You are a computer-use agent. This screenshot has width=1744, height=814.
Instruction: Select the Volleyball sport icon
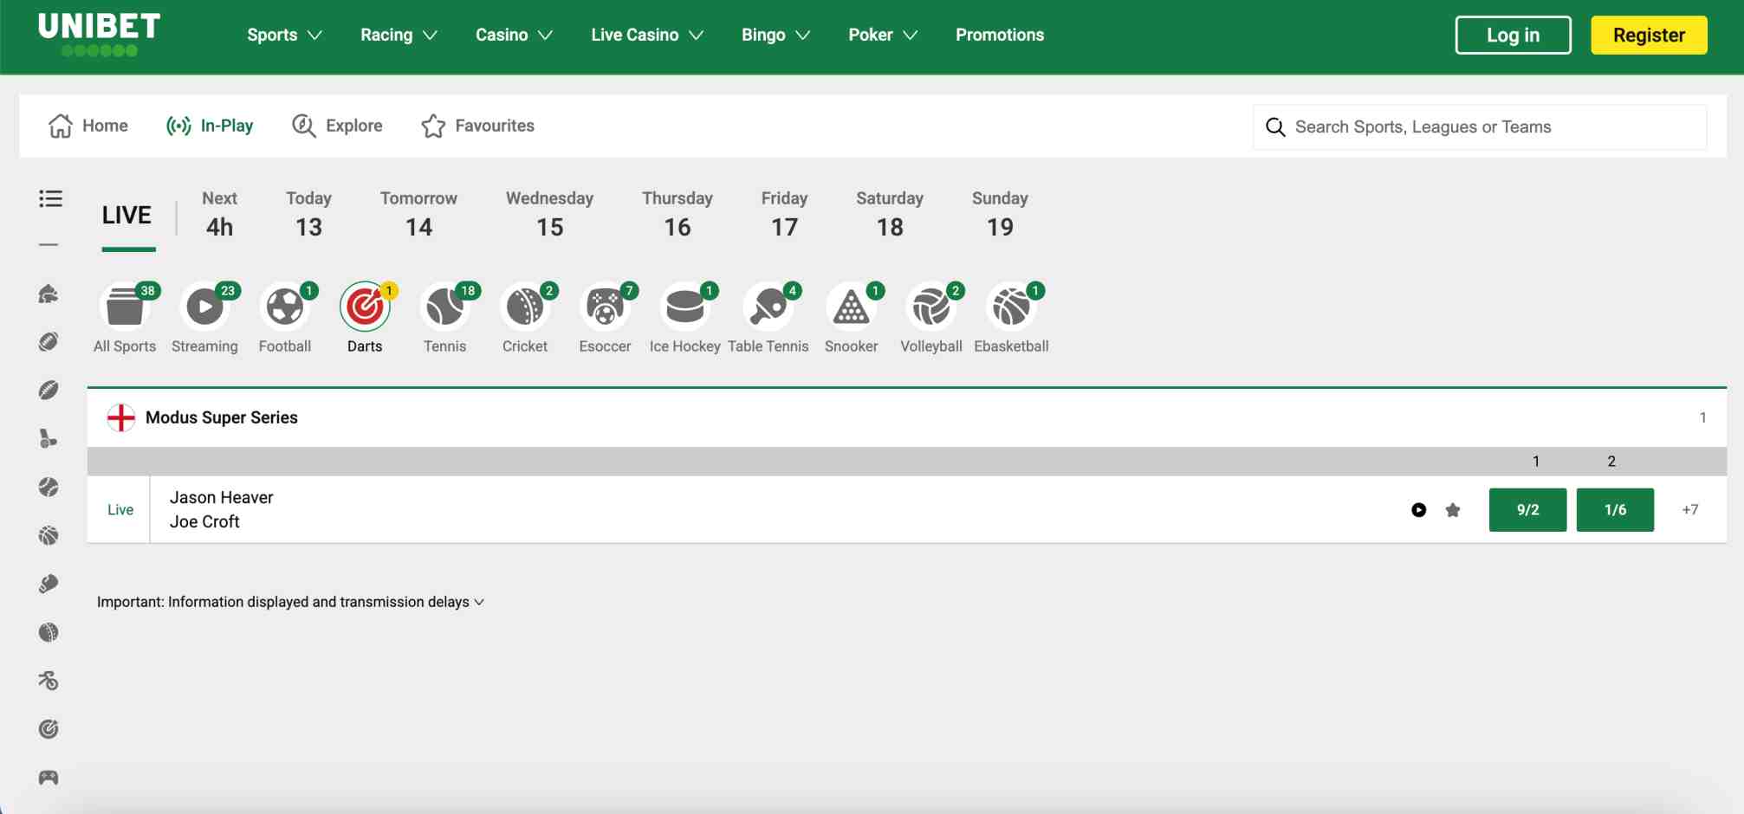pyautogui.click(x=931, y=306)
